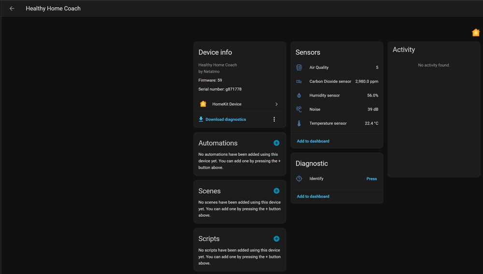
Task: Open the Carbon Dioxide sensor reading 2,980.0 ppm
Action: coord(367,82)
